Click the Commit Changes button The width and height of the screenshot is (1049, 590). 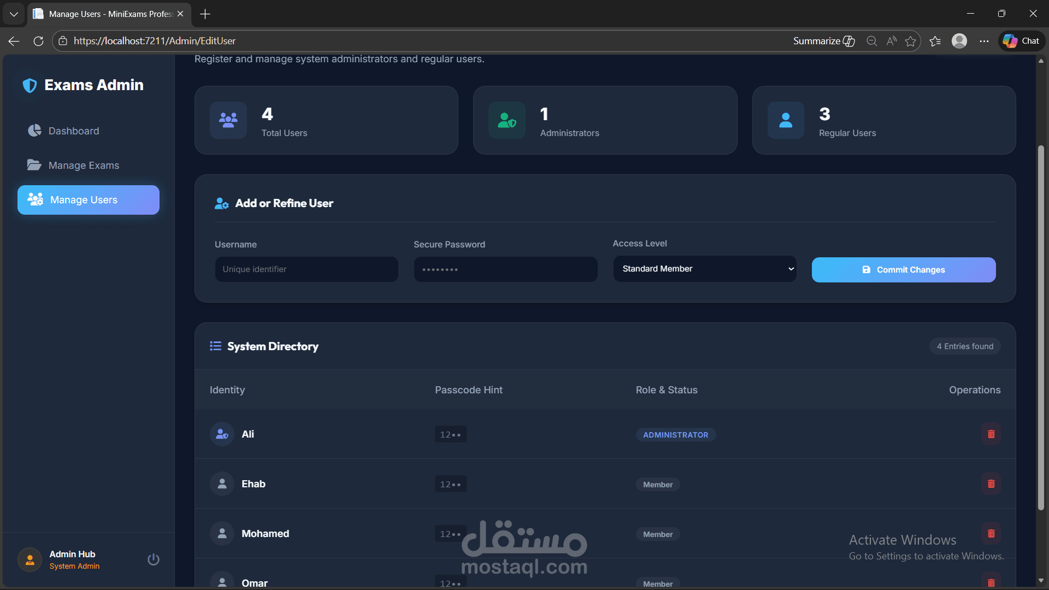pyautogui.click(x=903, y=270)
